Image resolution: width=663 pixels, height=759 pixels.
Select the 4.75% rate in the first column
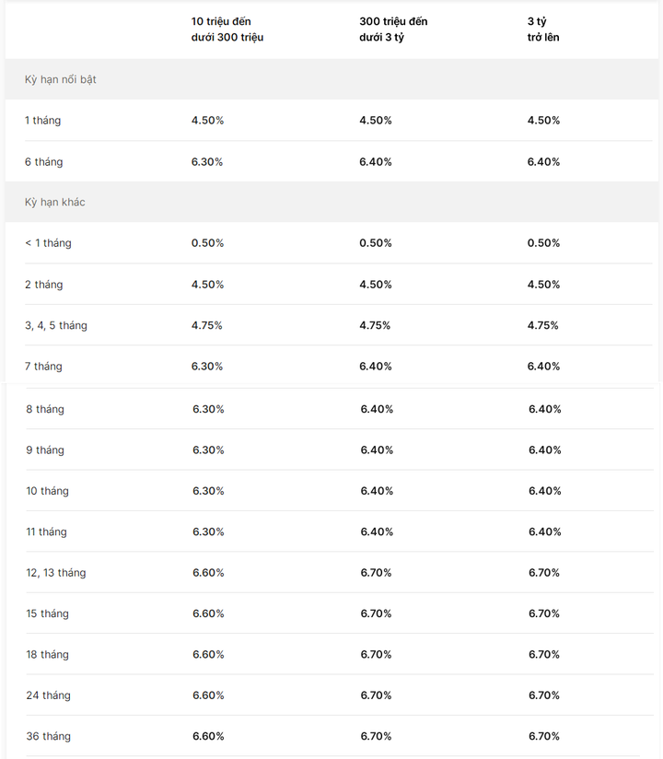click(206, 325)
